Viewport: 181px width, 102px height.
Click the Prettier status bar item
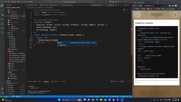[123, 96]
